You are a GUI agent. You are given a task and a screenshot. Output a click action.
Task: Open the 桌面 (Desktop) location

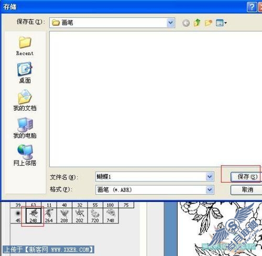click(x=25, y=73)
